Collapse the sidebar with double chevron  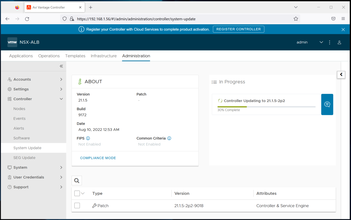point(61,66)
